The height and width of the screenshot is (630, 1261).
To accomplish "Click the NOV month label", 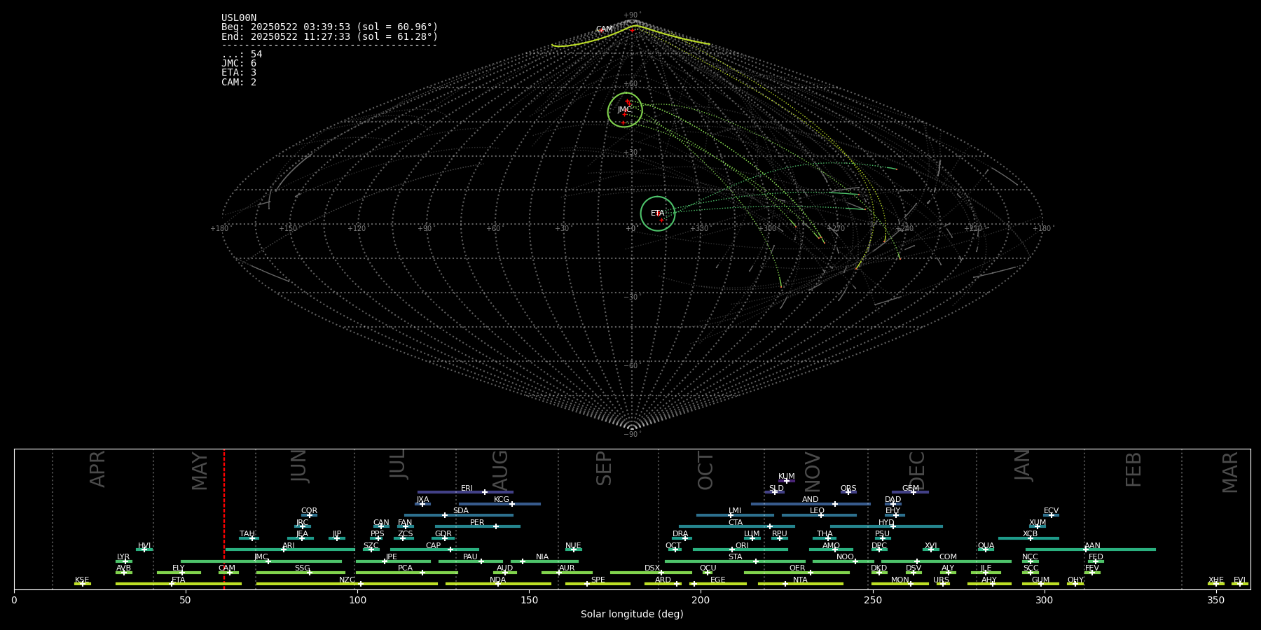I will [x=812, y=472].
